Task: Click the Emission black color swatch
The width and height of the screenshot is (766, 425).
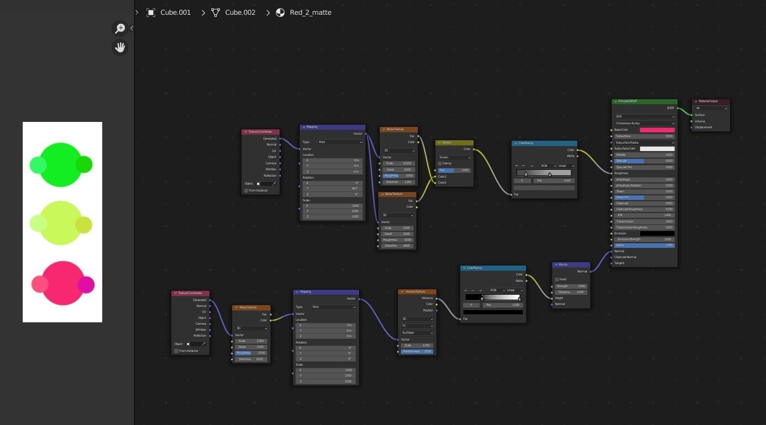Action: pyautogui.click(x=657, y=233)
